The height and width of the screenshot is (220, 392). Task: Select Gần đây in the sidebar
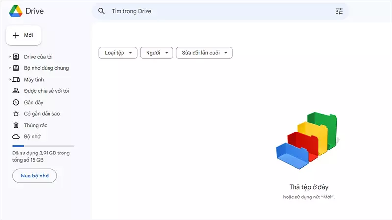pos(34,103)
